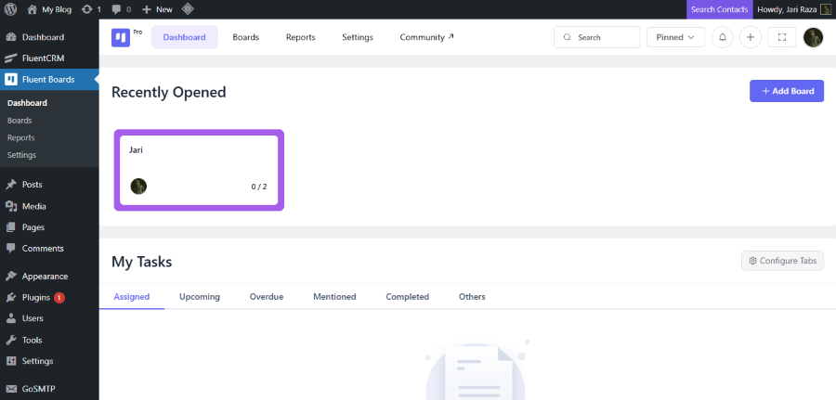Toggle fullscreen mode icon
This screenshot has width=836, height=400.
click(781, 37)
